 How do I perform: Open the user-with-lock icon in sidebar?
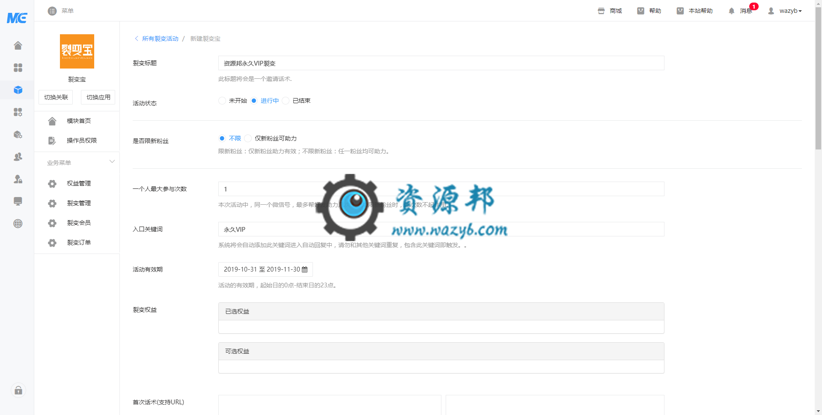point(18,179)
